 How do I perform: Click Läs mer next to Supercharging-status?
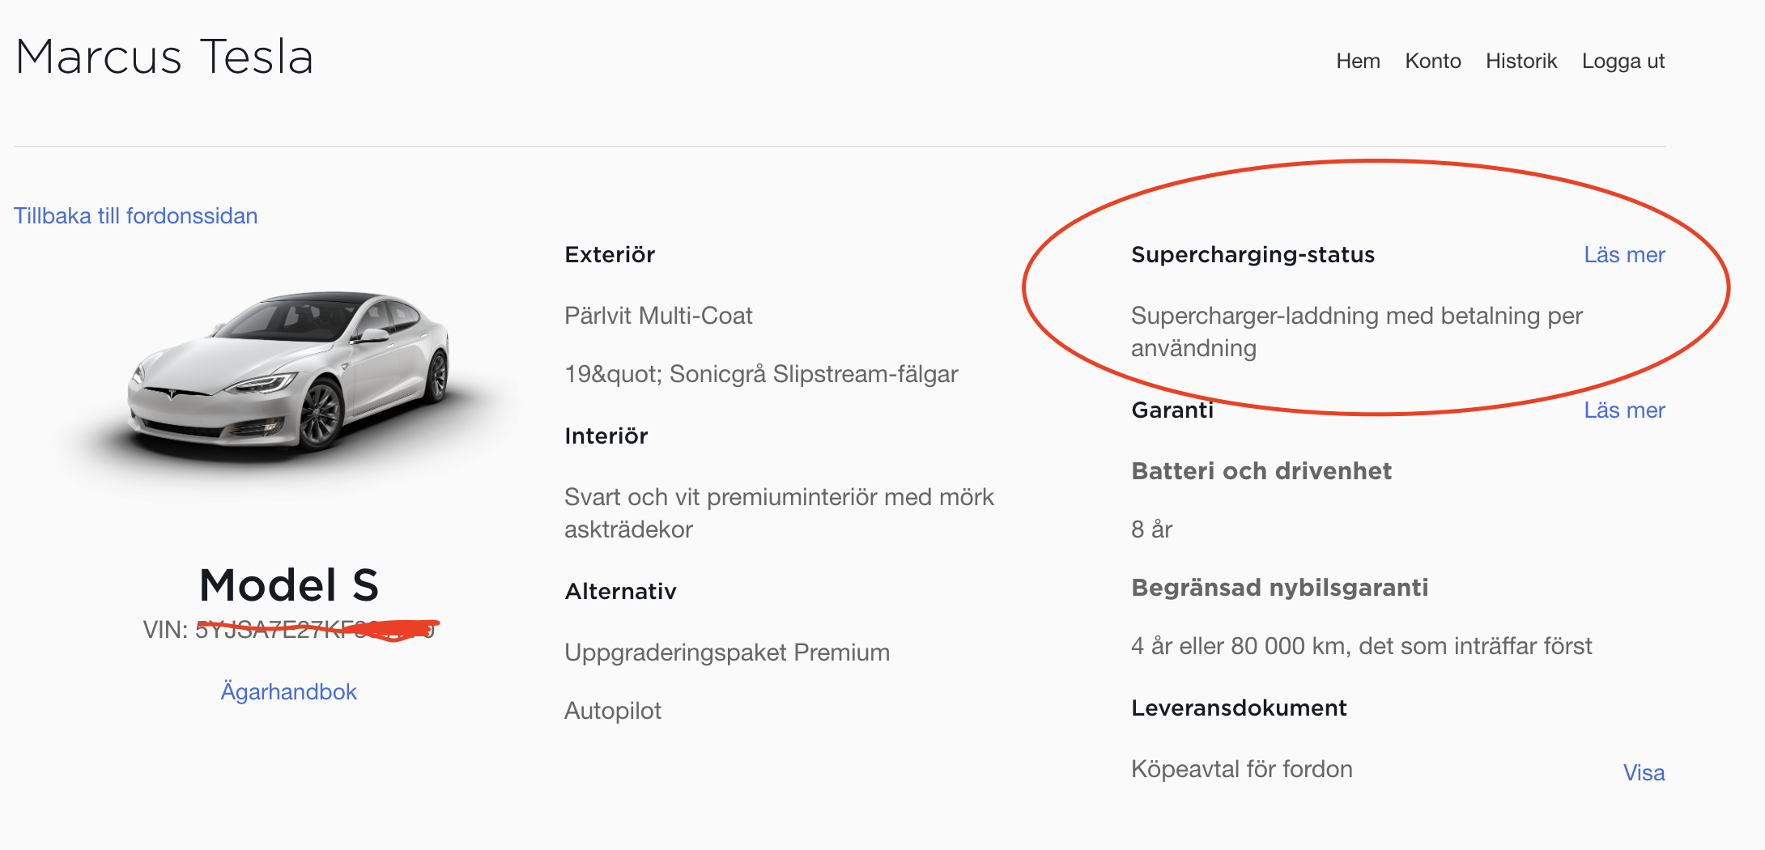(x=1623, y=255)
